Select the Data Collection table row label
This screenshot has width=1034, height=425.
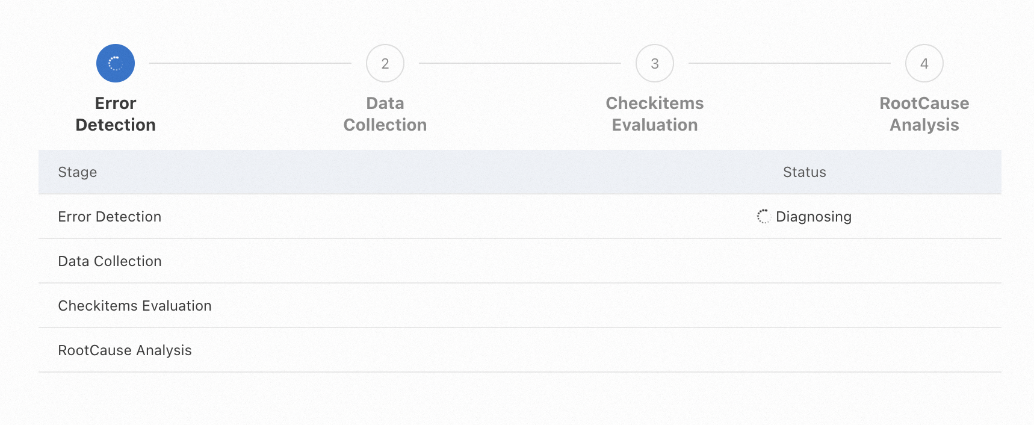point(110,261)
